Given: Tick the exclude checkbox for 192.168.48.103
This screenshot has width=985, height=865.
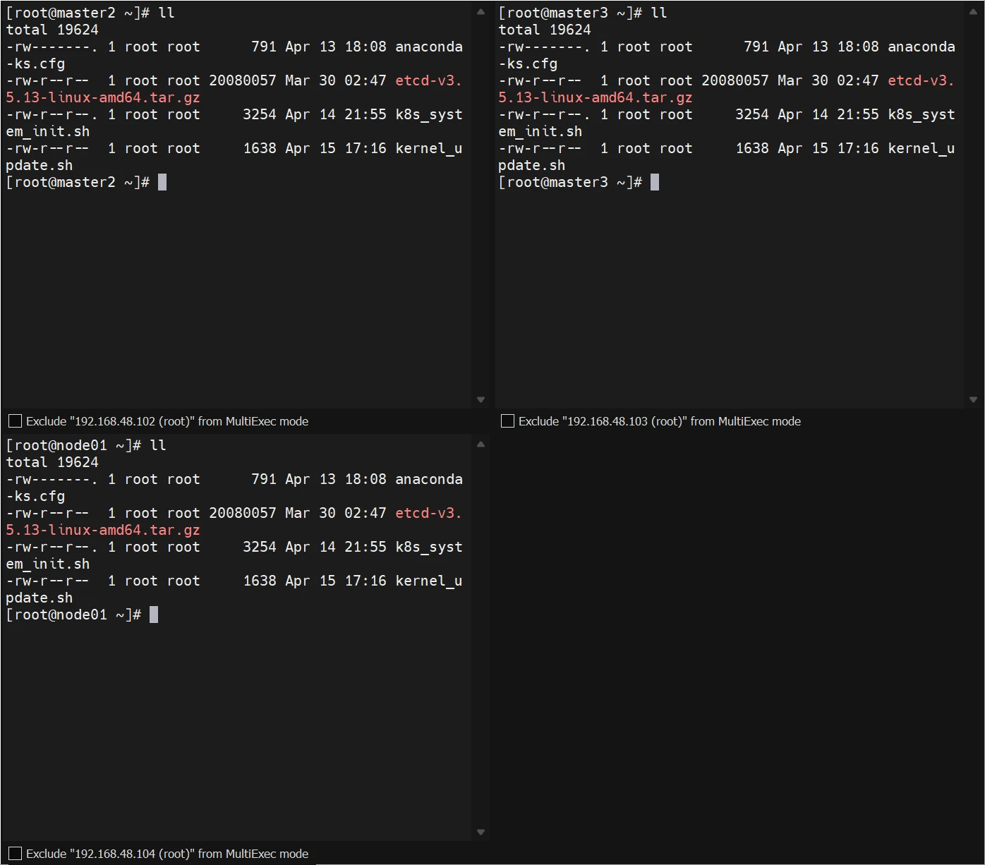Looking at the screenshot, I should click(x=507, y=421).
